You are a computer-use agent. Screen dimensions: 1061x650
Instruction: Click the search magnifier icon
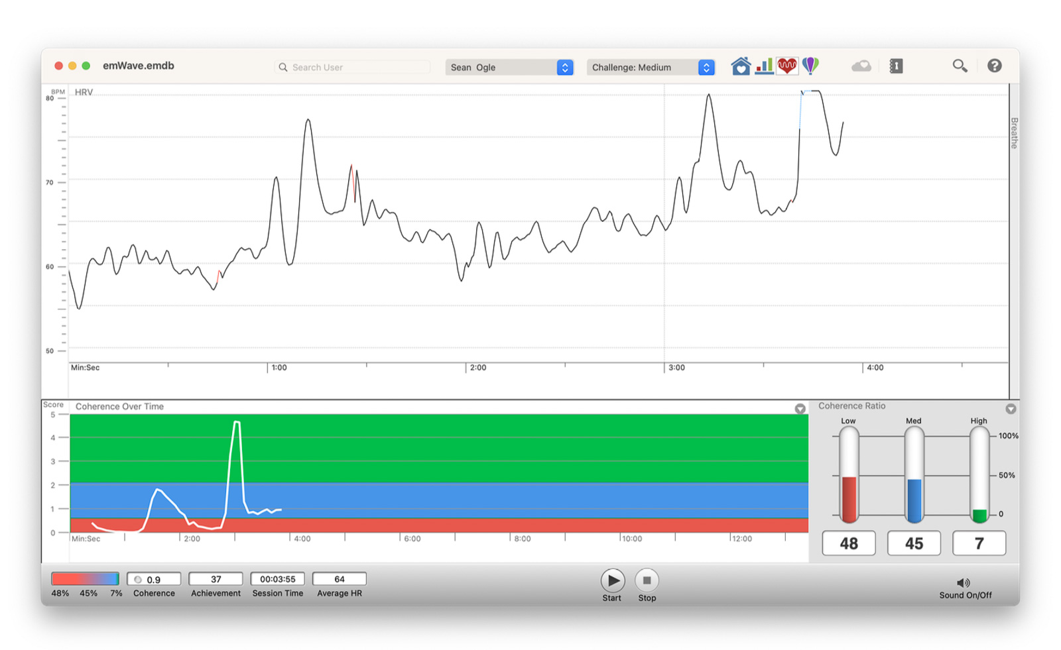[x=960, y=66]
